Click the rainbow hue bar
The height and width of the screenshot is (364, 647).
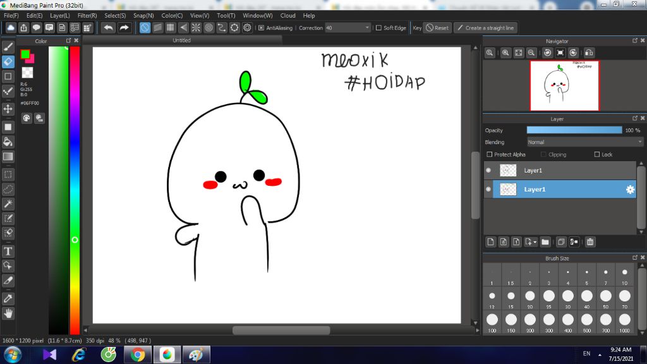tap(75, 190)
